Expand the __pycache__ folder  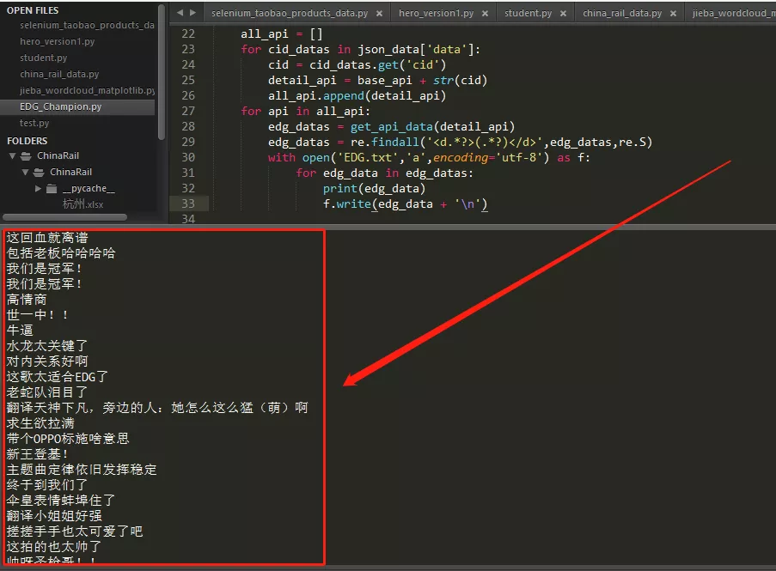38,188
